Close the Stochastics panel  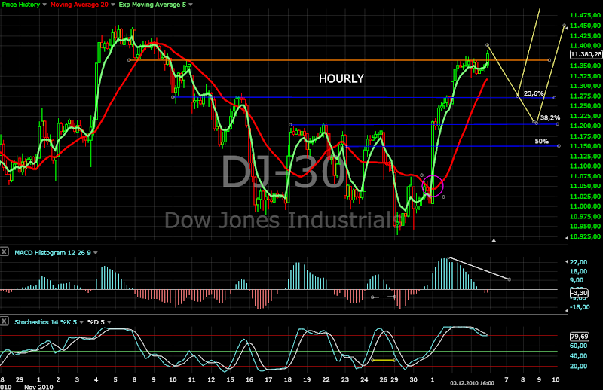click(x=5, y=321)
